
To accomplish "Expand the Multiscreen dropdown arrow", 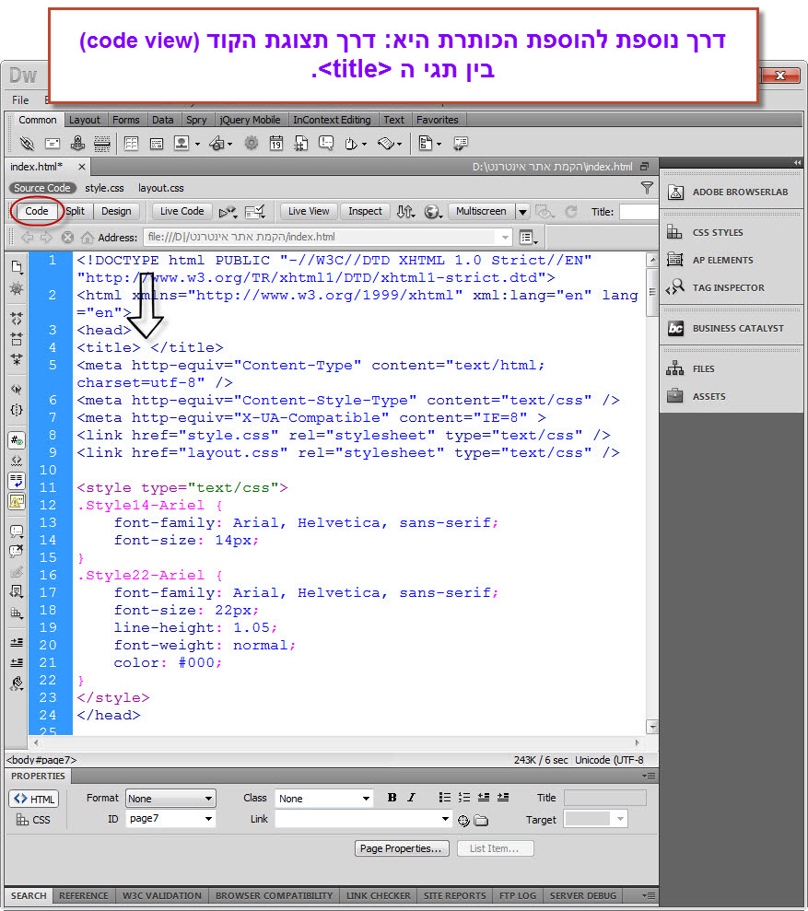I will tap(522, 212).
